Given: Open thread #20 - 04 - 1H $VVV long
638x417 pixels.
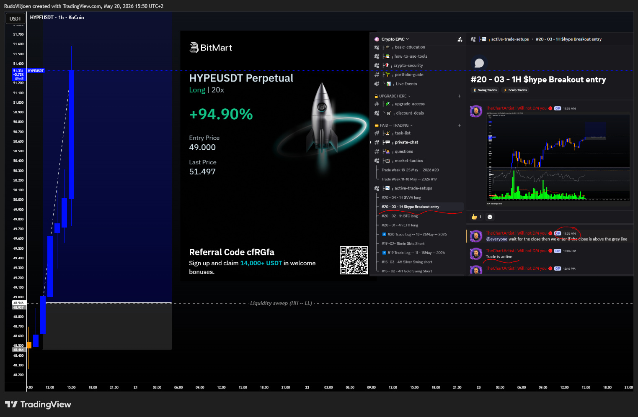Looking at the screenshot, I should point(401,198).
